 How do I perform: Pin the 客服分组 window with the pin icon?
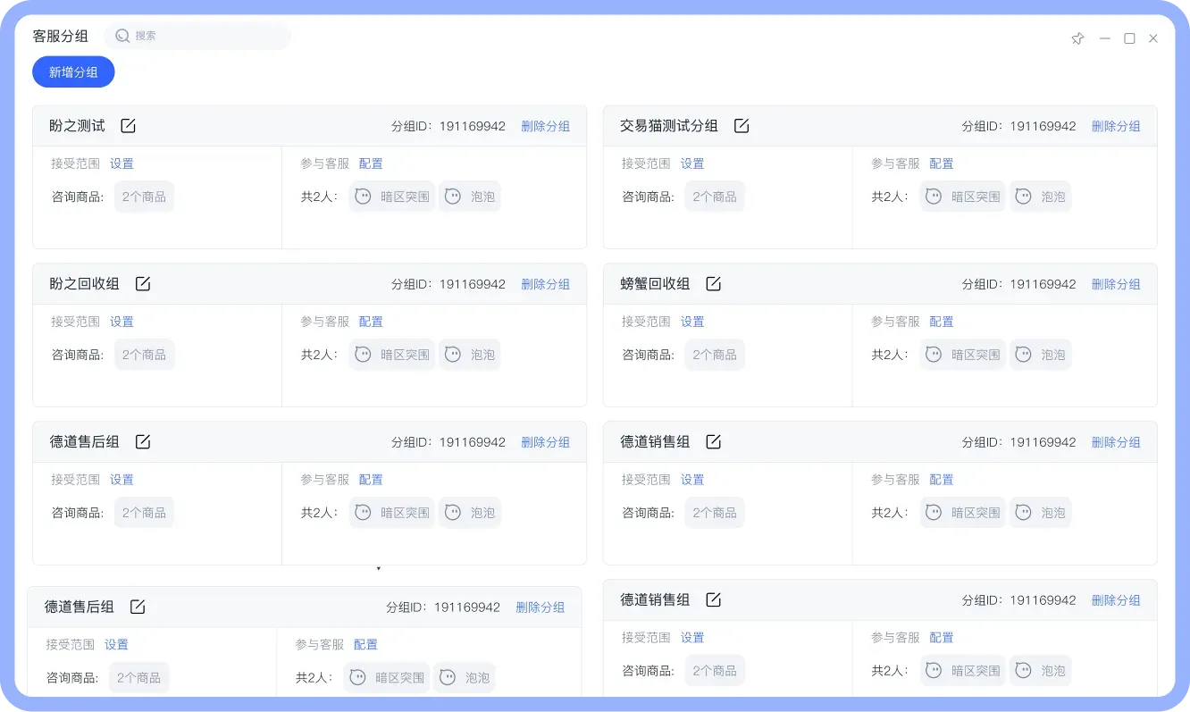(1077, 38)
